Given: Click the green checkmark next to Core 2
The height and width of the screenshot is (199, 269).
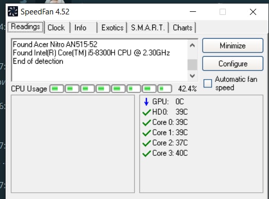Looking at the screenshot, I should (x=147, y=143).
